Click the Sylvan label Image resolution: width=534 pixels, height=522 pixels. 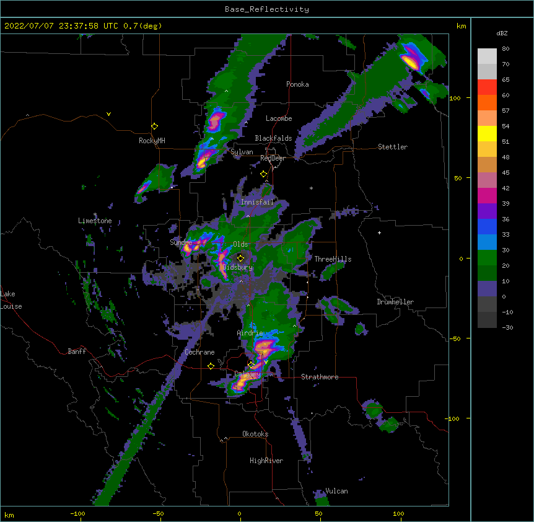click(x=242, y=152)
